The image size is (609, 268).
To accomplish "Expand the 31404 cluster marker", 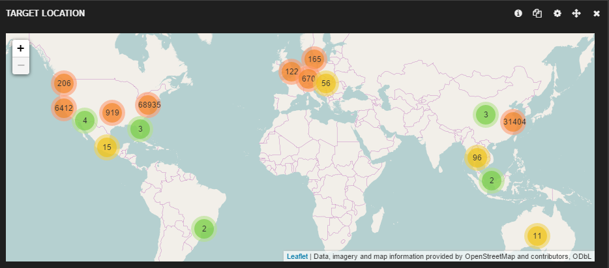I will pos(514,121).
